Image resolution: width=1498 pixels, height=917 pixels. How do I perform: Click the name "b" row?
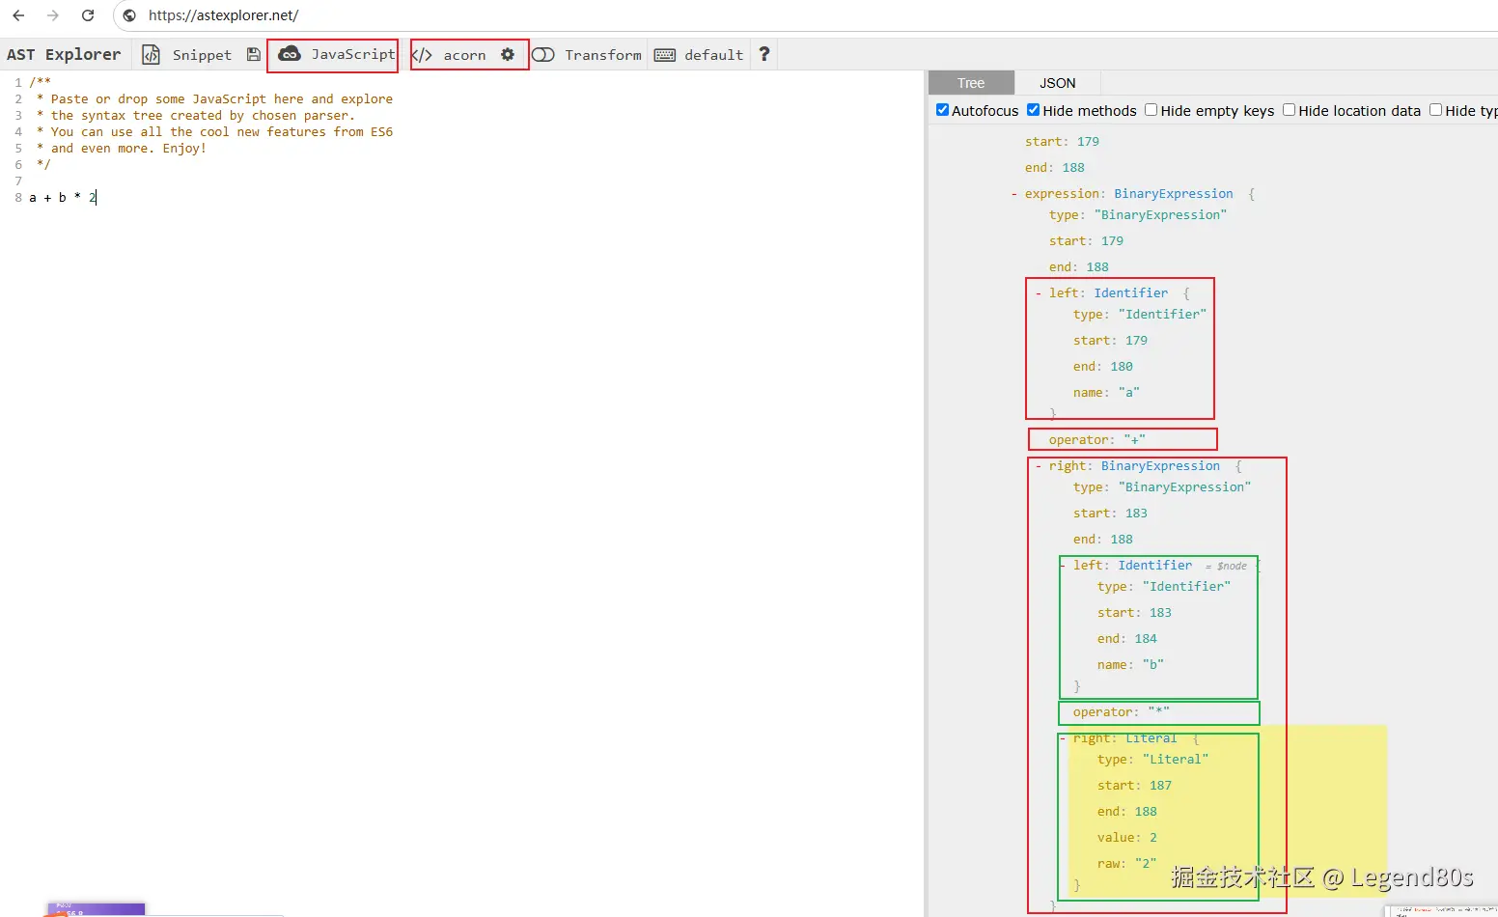[x=1130, y=665]
